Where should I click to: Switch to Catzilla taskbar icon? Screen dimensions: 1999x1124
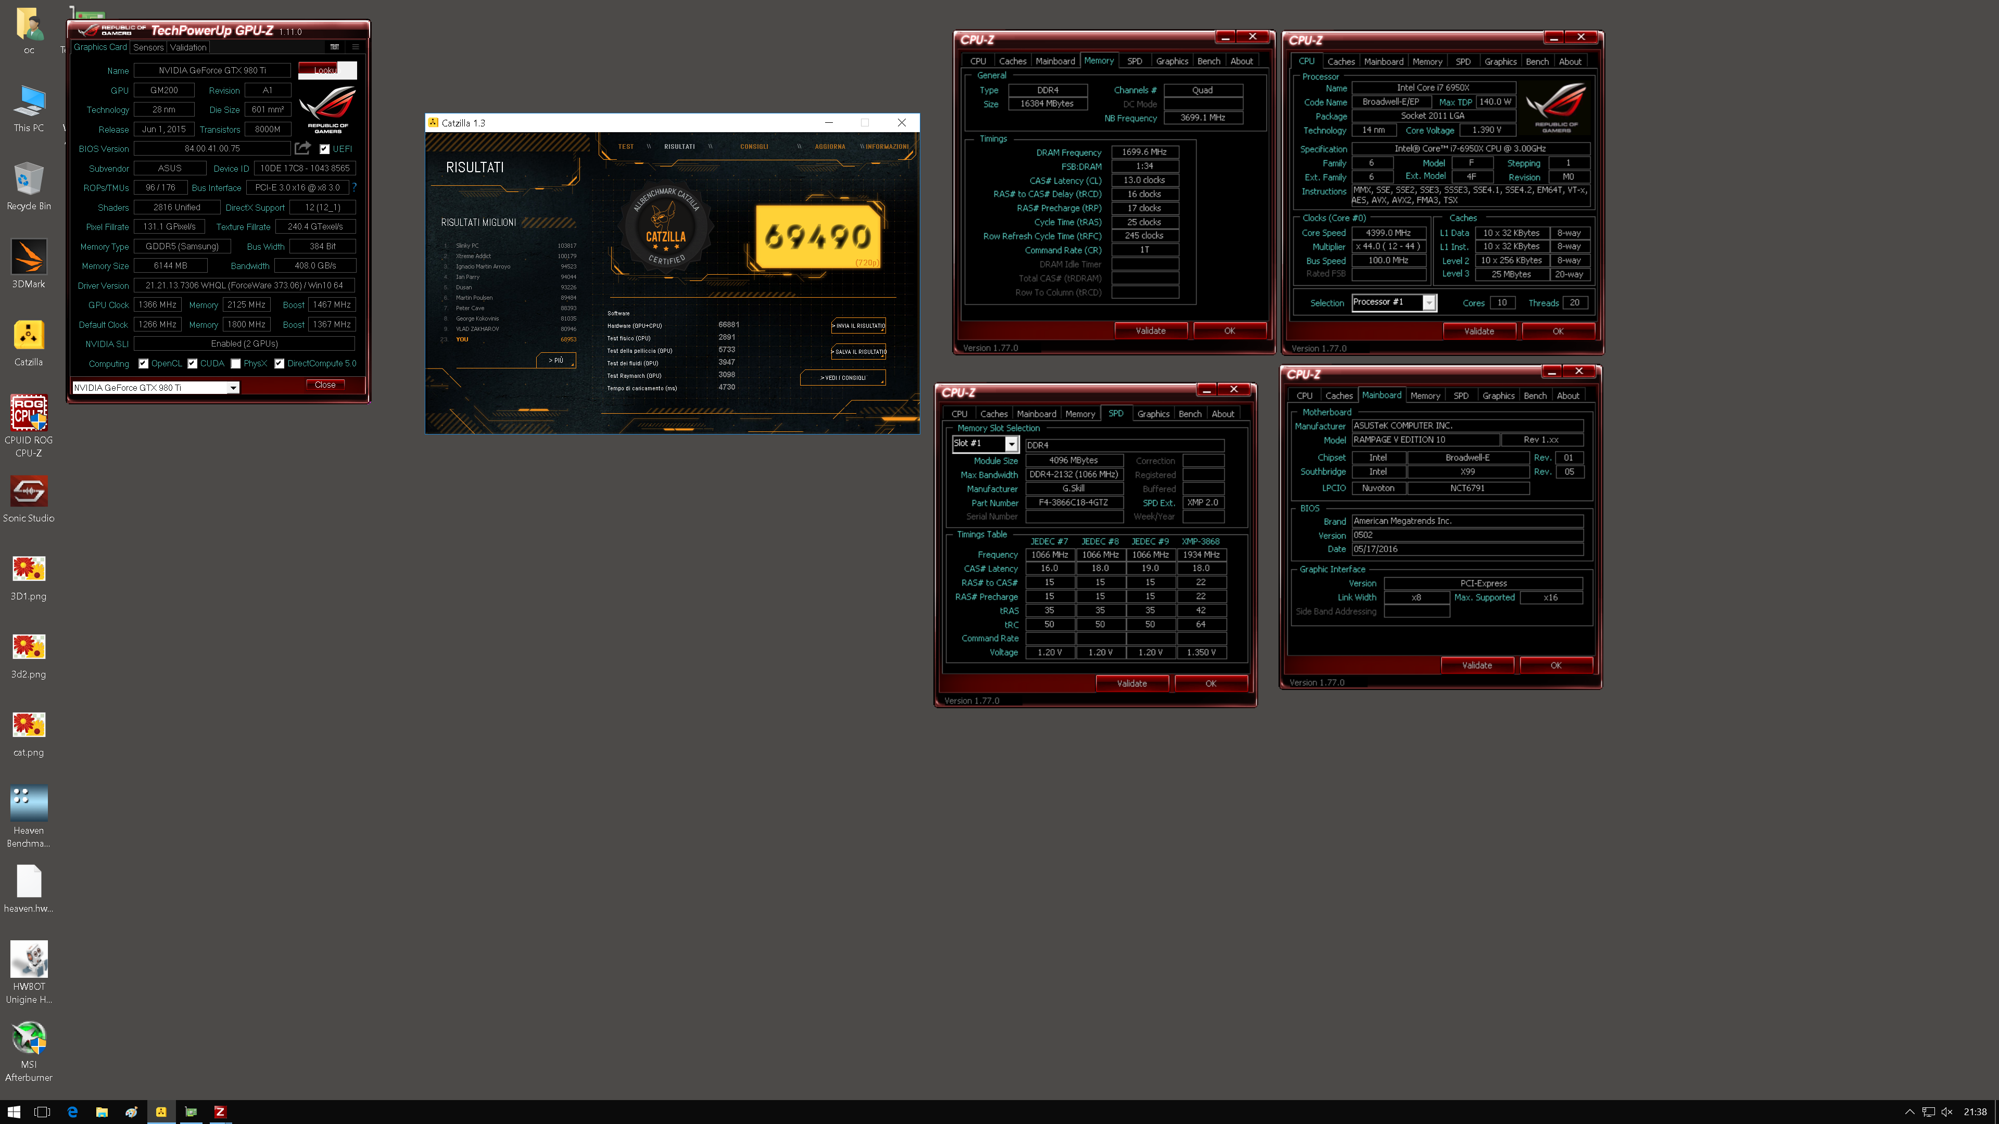[x=161, y=1112]
